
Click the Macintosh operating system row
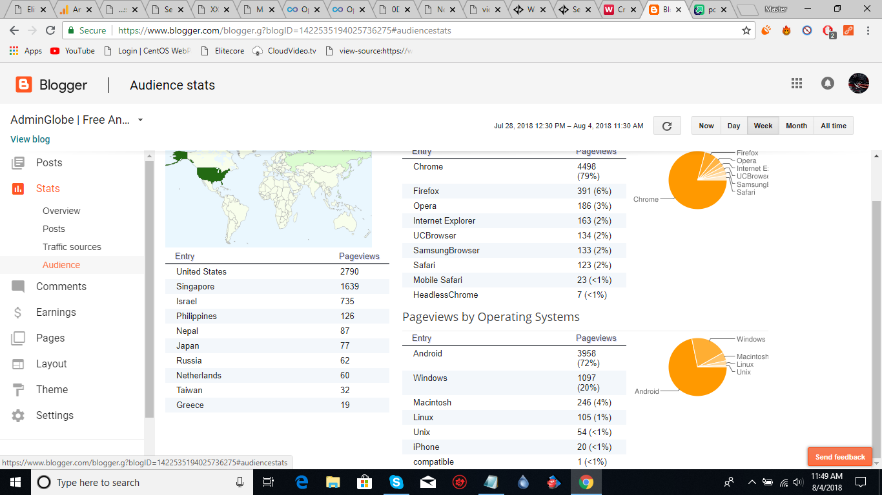514,402
